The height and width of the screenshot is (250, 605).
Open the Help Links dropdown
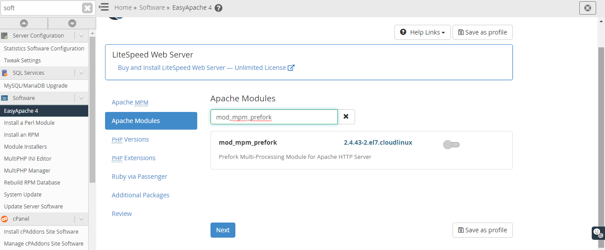click(422, 32)
